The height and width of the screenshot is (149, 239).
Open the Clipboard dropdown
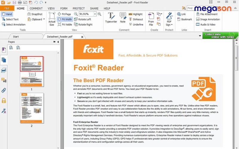(36, 19)
